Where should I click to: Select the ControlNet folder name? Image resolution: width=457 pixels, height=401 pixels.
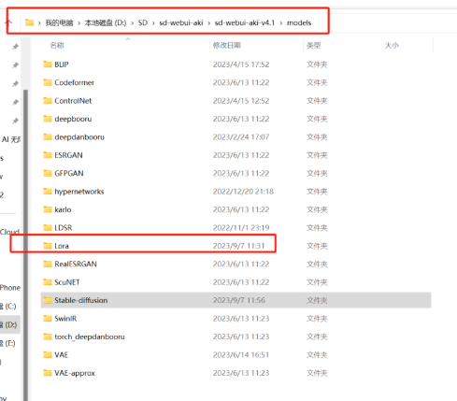point(73,101)
